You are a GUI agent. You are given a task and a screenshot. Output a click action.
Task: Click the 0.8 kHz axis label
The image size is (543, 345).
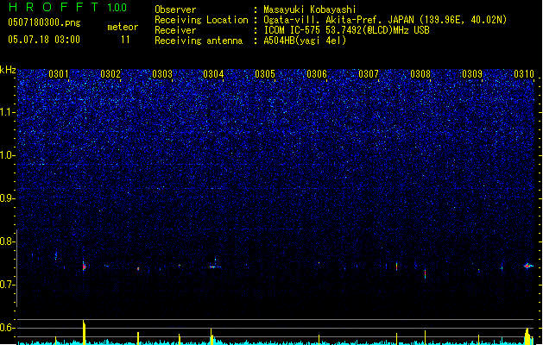click(x=7, y=241)
